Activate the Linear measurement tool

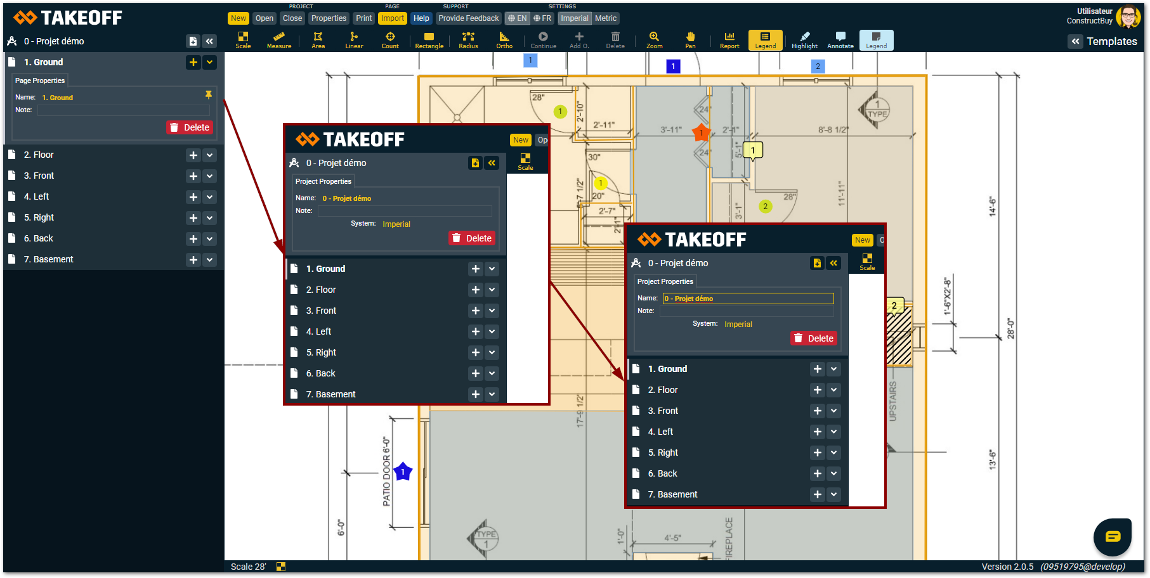pos(354,40)
